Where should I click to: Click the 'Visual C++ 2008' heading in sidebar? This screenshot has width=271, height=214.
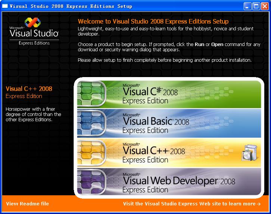[x=29, y=89]
